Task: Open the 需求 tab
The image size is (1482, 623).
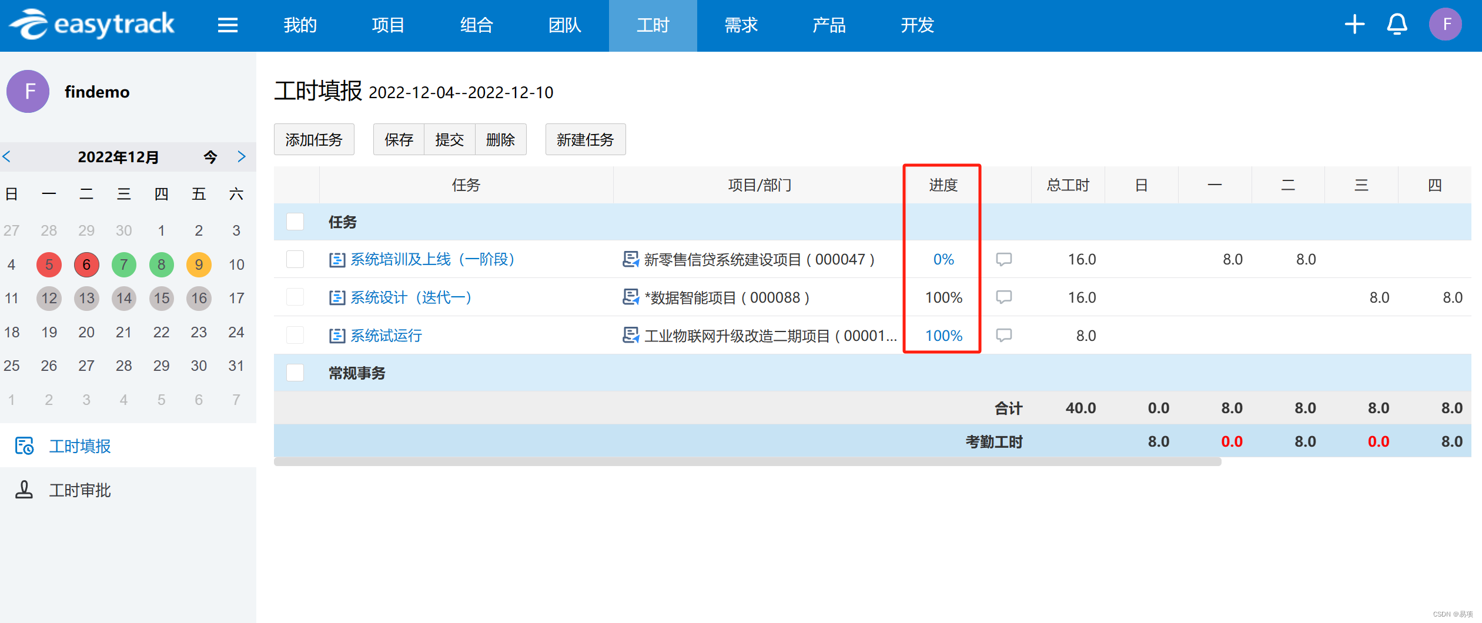Action: (x=741, y=25)
